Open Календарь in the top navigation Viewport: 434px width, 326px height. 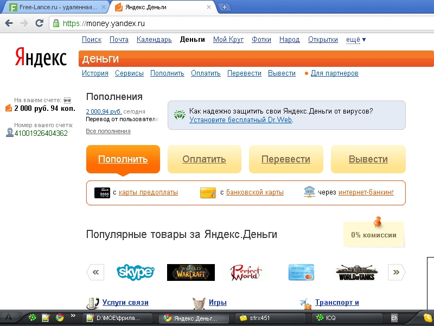coord(154,39)
